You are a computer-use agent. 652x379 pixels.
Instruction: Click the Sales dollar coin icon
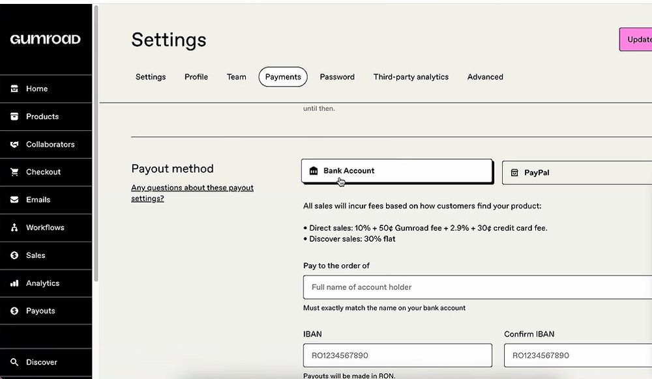(x=14, y=255)
